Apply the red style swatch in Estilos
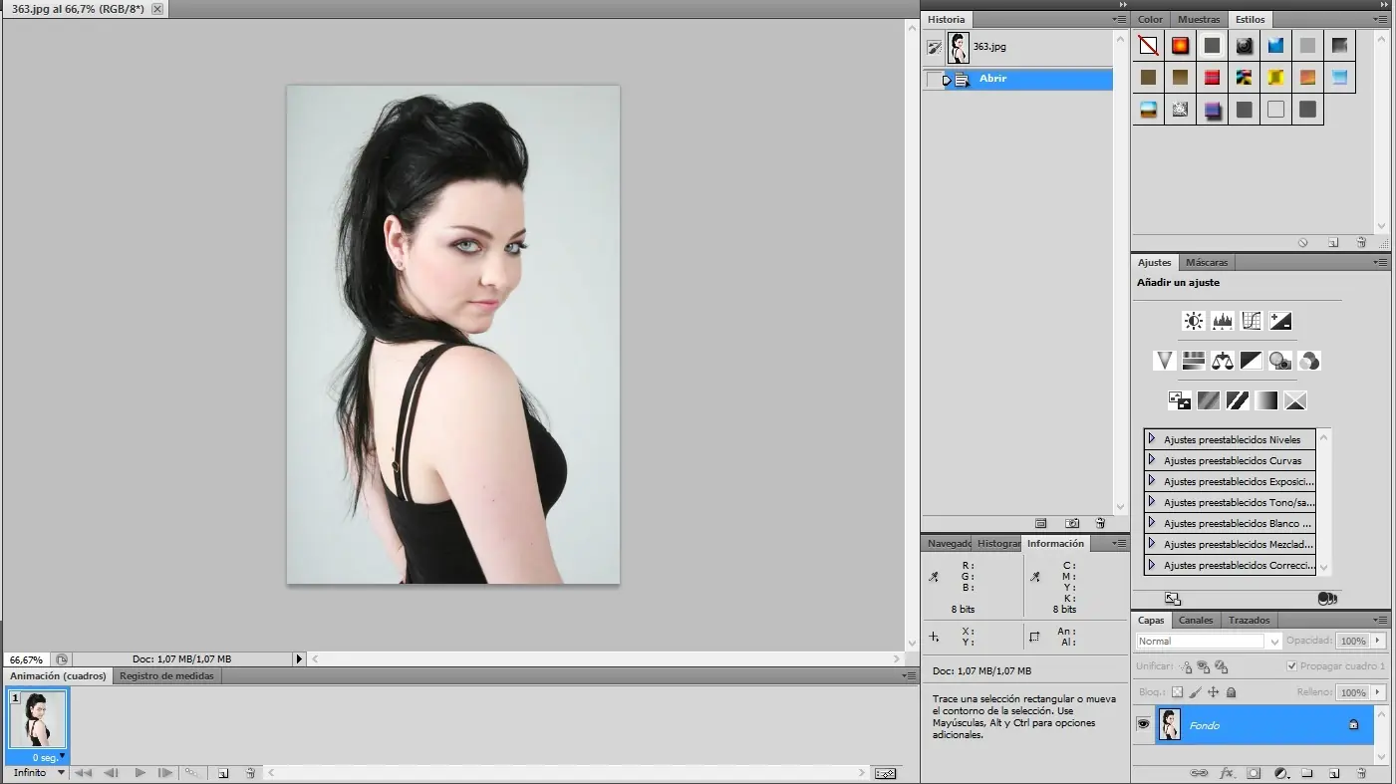This screenshot has width=1396, height=784. 1212,77
